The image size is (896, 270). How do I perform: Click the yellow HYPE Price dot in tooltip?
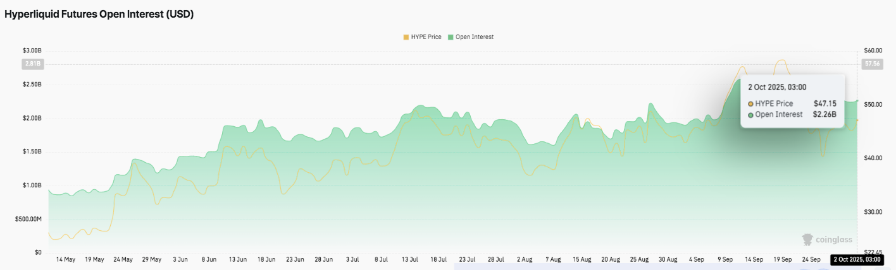[x=750, y=103]
